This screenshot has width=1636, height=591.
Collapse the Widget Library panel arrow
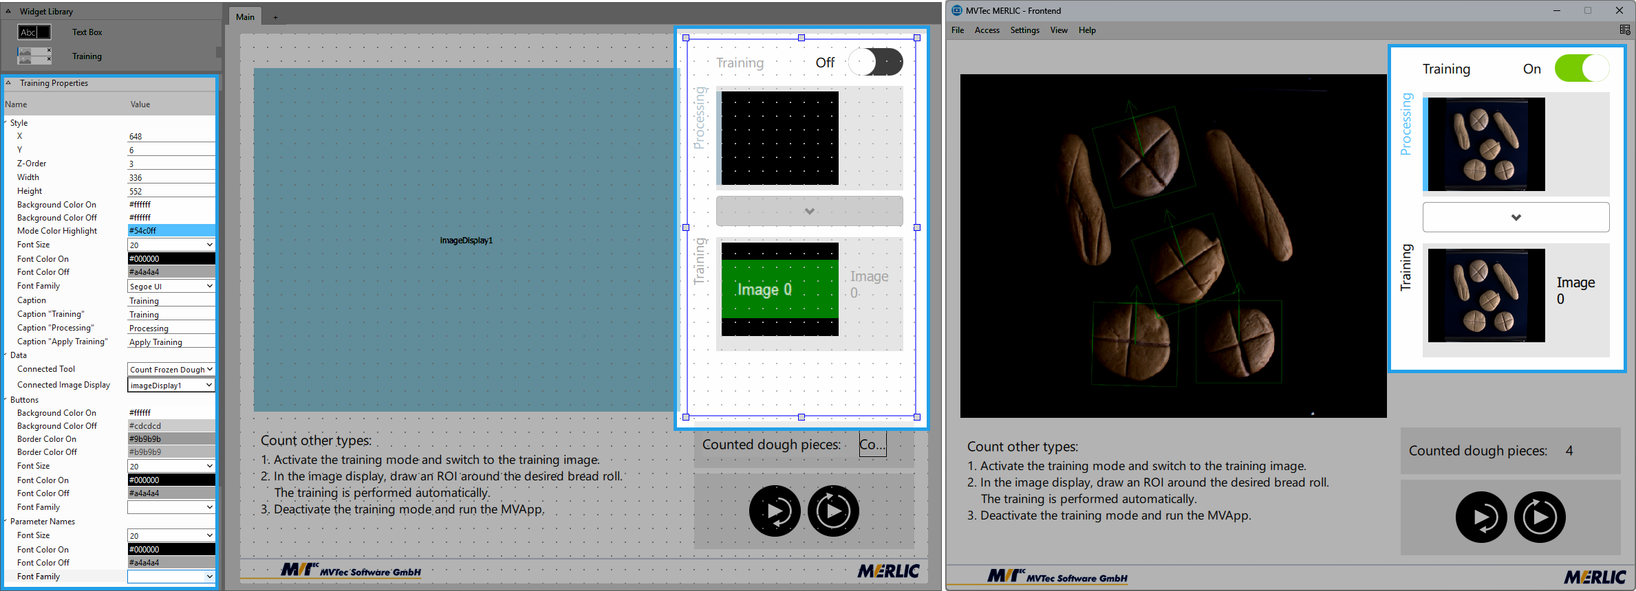[8, 12]
